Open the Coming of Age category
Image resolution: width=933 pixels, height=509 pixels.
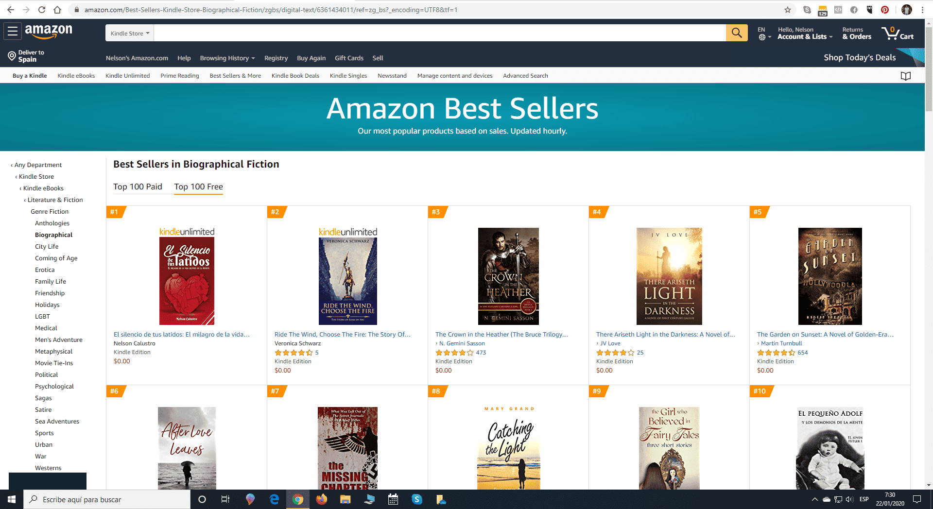click(x=56, y=258)
